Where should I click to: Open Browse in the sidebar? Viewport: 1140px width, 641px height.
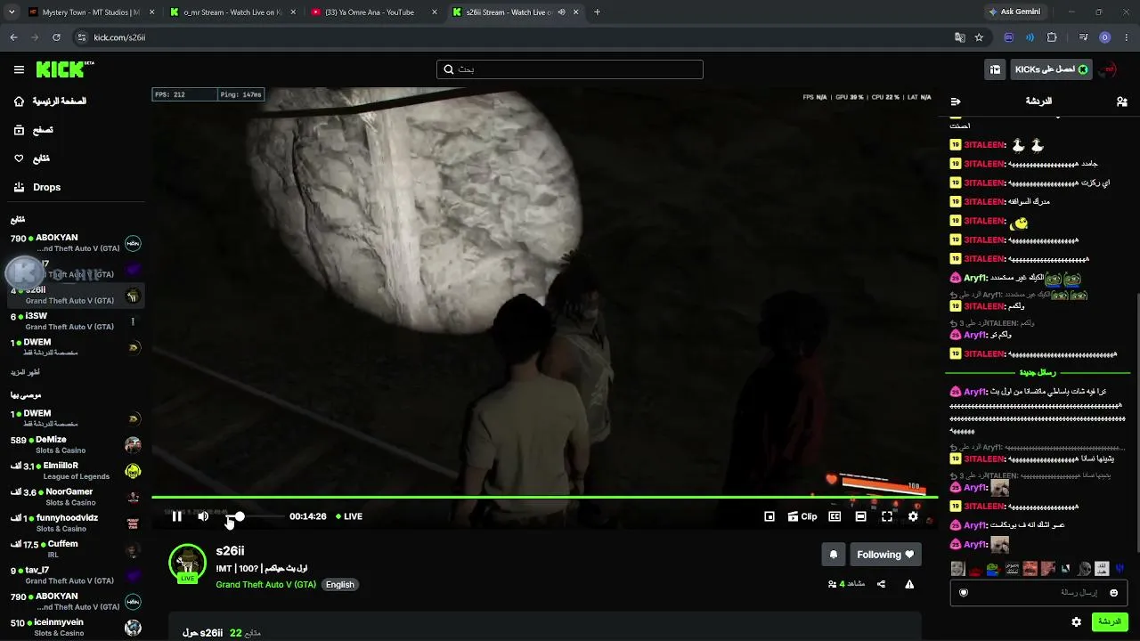point(34,130)
